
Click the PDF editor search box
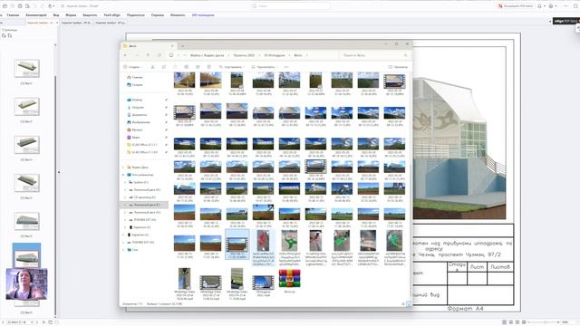click(x=290, y=6)
